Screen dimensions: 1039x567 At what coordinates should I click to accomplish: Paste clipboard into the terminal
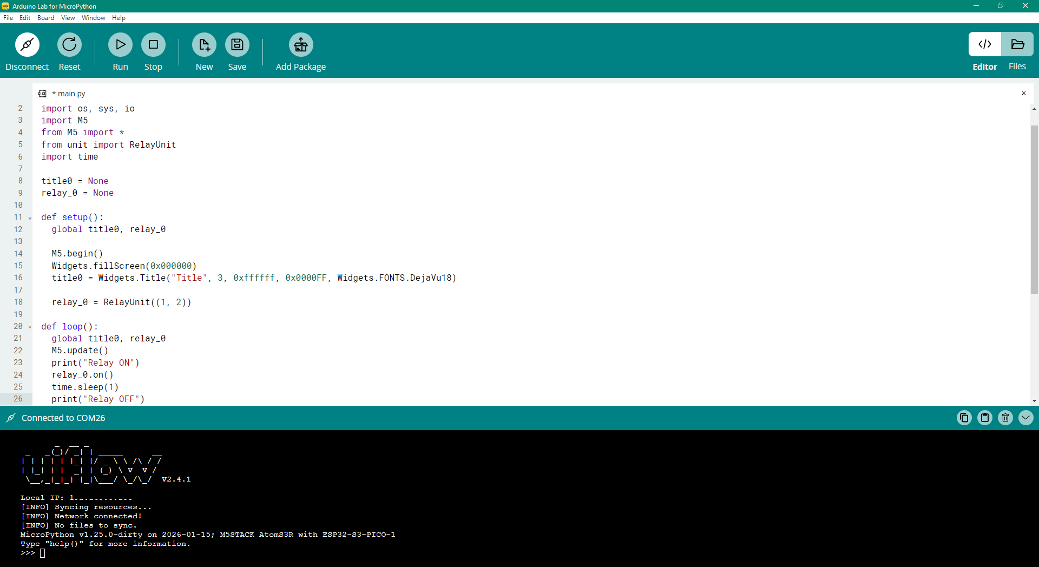click(x=984, y=418)
